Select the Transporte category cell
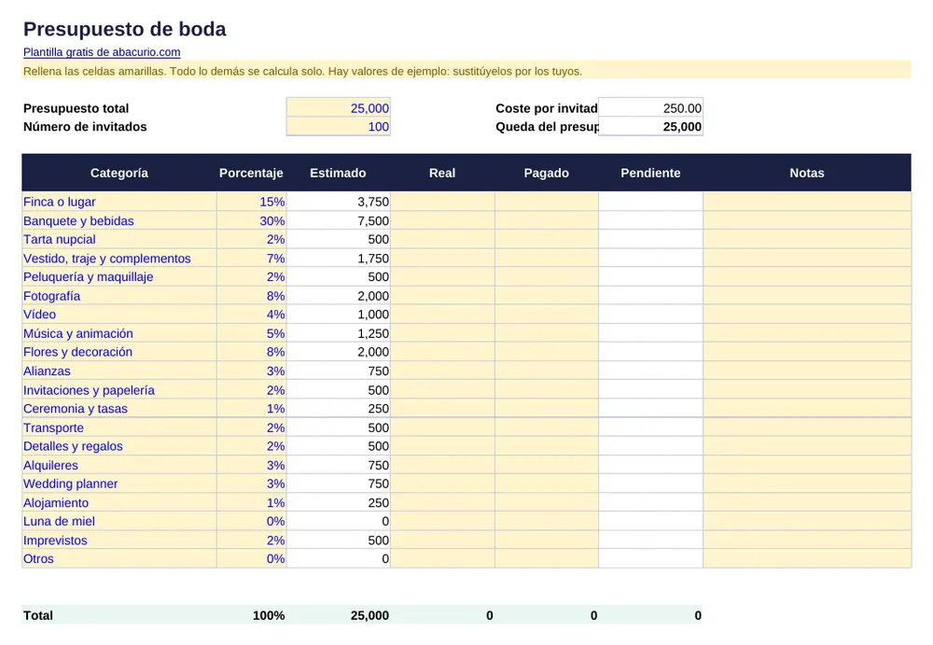933x645 pixels. click(119, 427)
